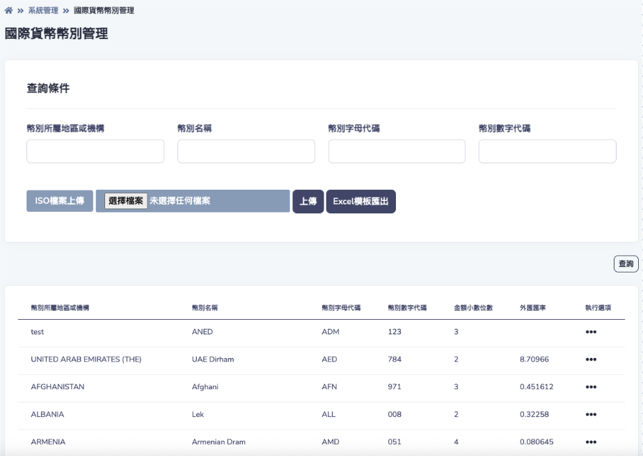The image size is (643, 456).
Task: Open actions menu for ALBANIA row
Action: 591,414
